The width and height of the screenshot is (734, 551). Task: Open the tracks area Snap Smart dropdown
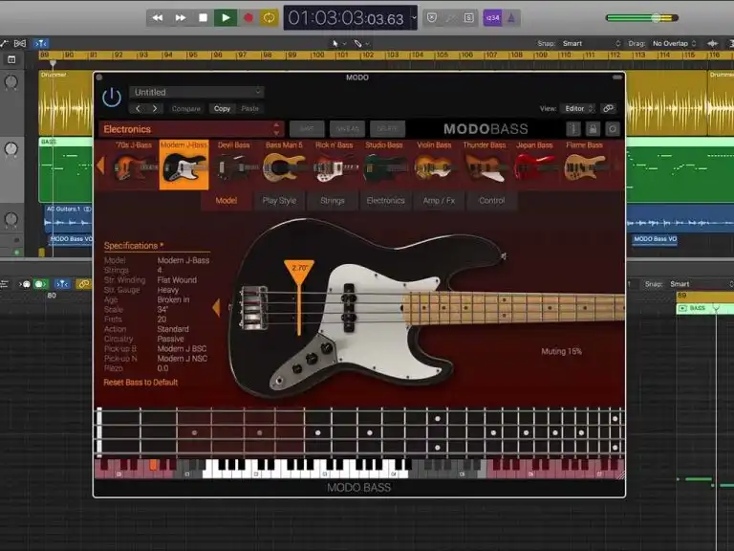[x=591, y=44]
